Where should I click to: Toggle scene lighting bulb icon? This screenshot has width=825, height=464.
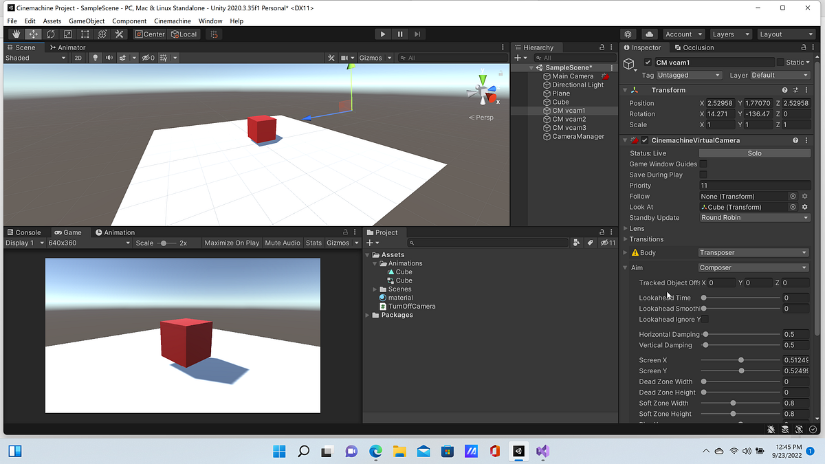pos(96,58)
